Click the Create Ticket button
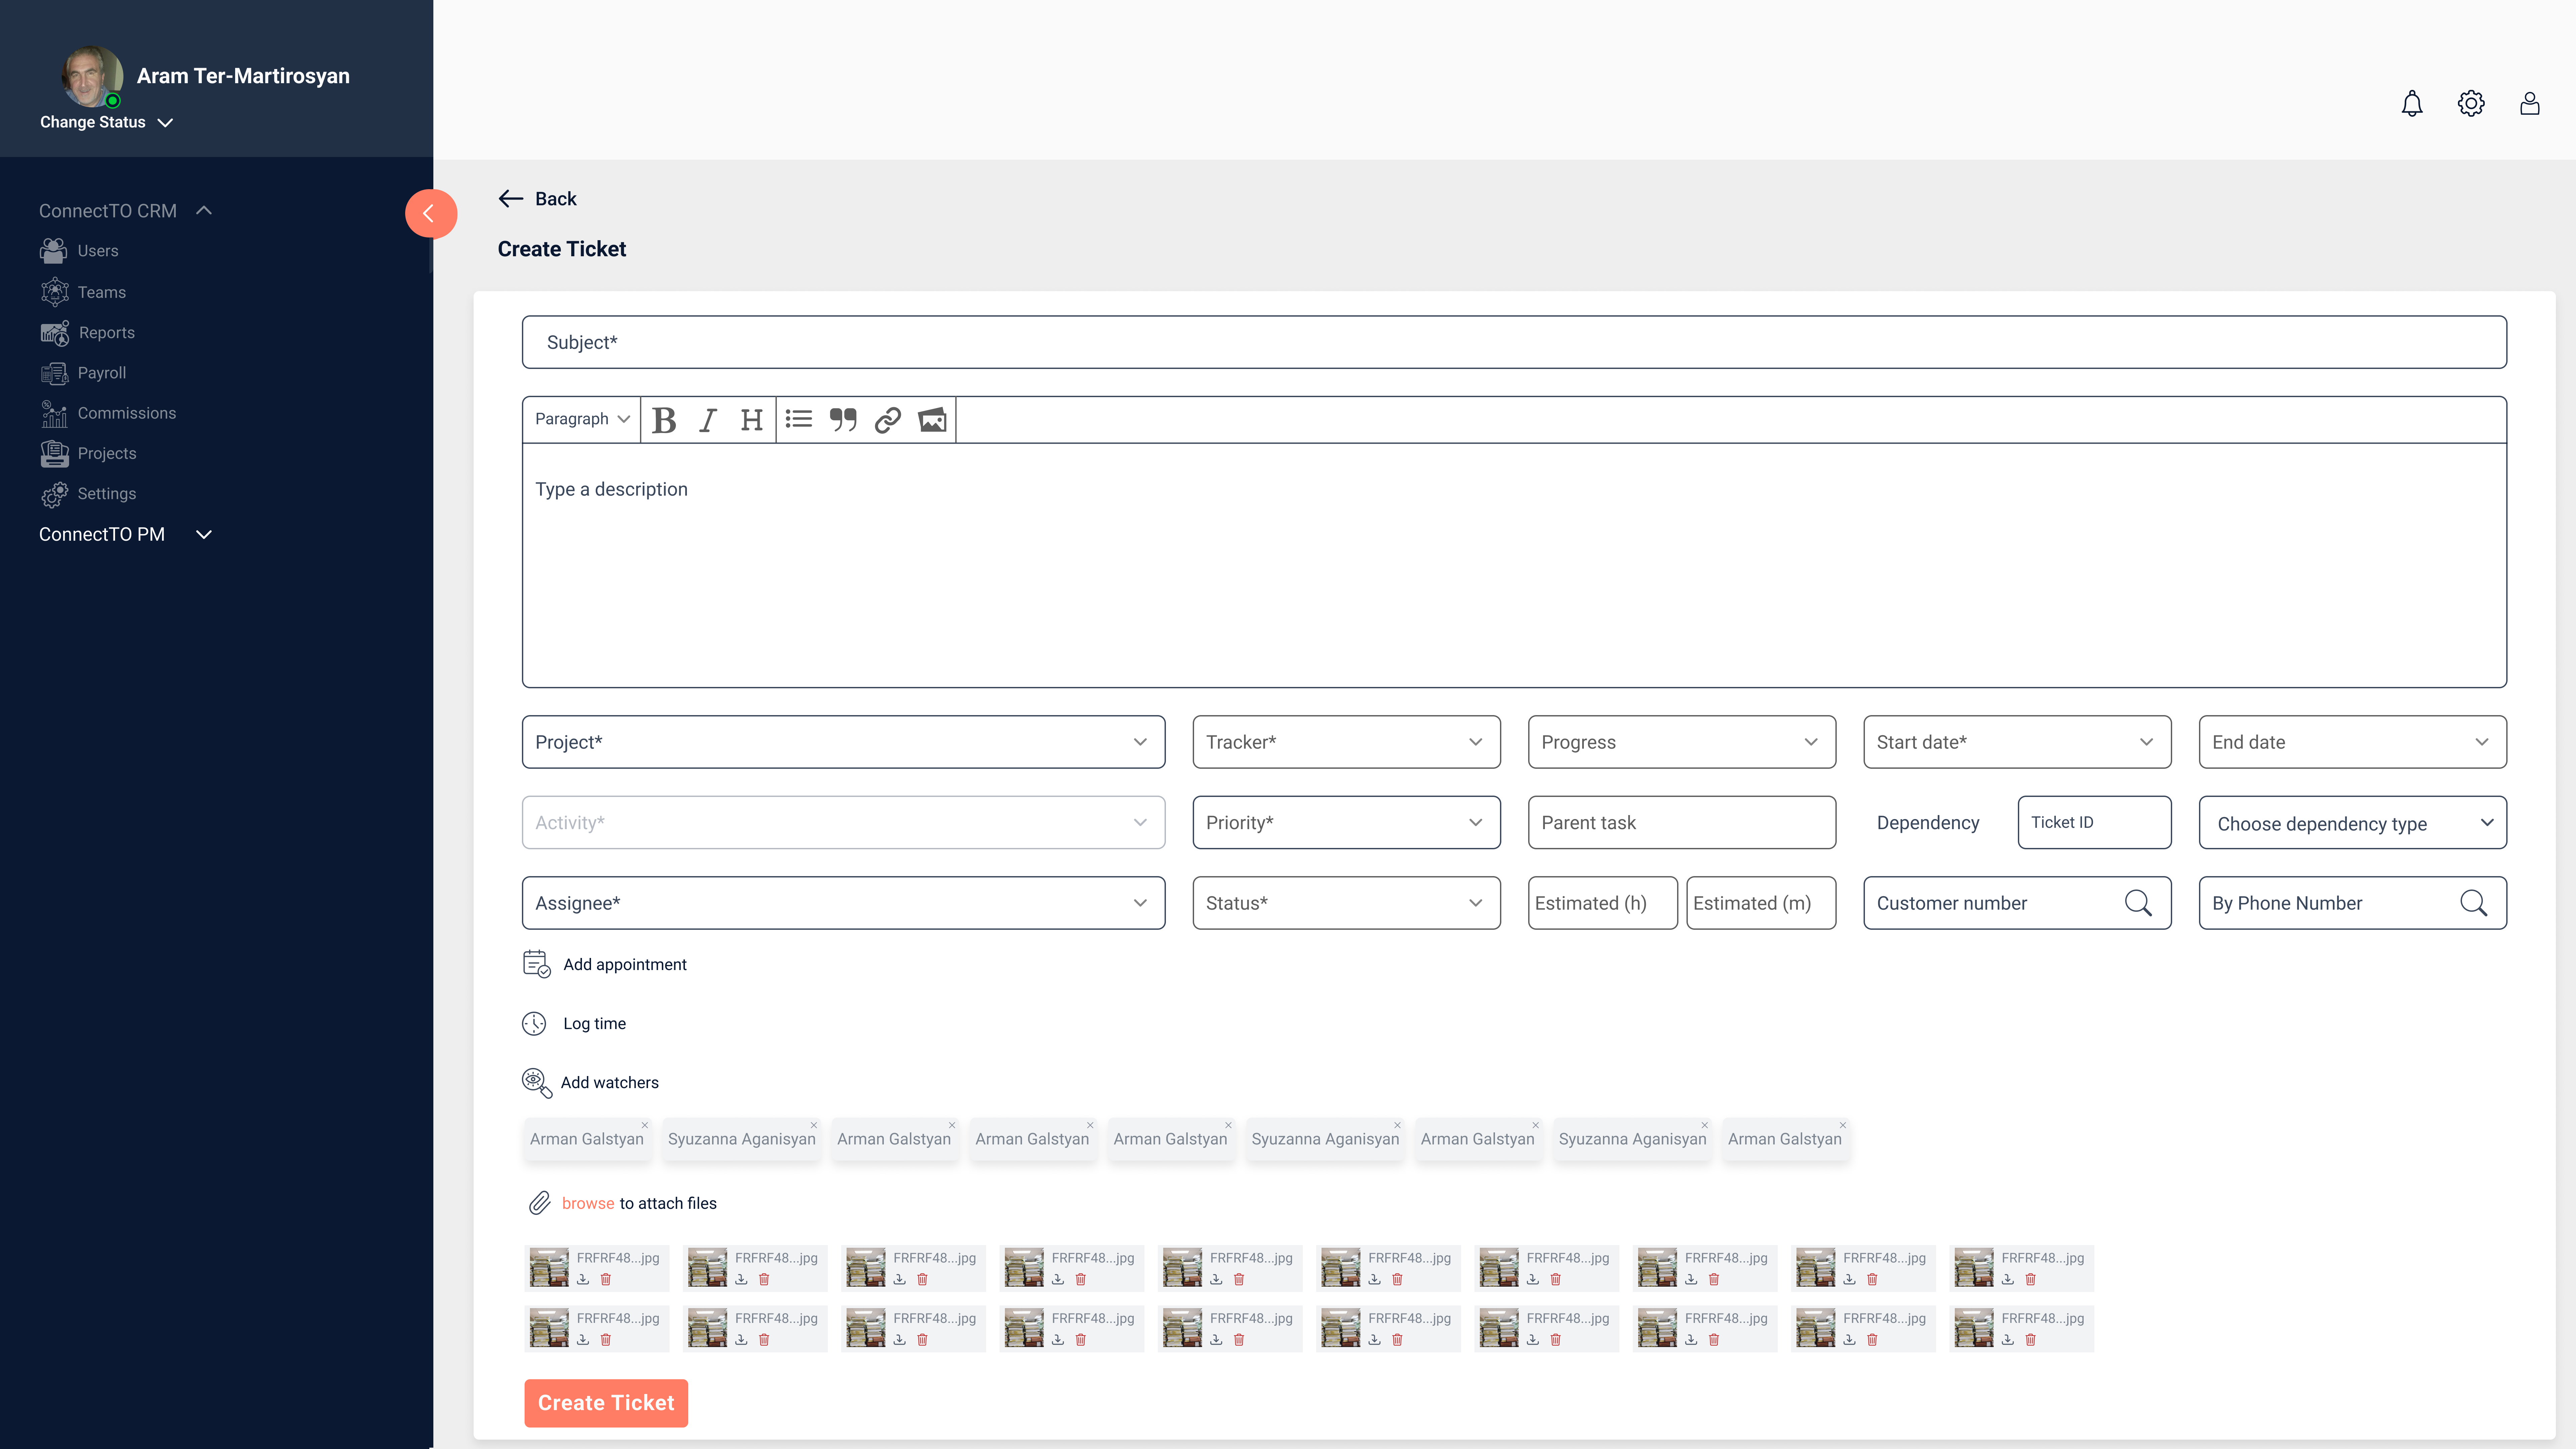The width and height of the screenshot is (2576, 1449). (x=606, y=1403)
